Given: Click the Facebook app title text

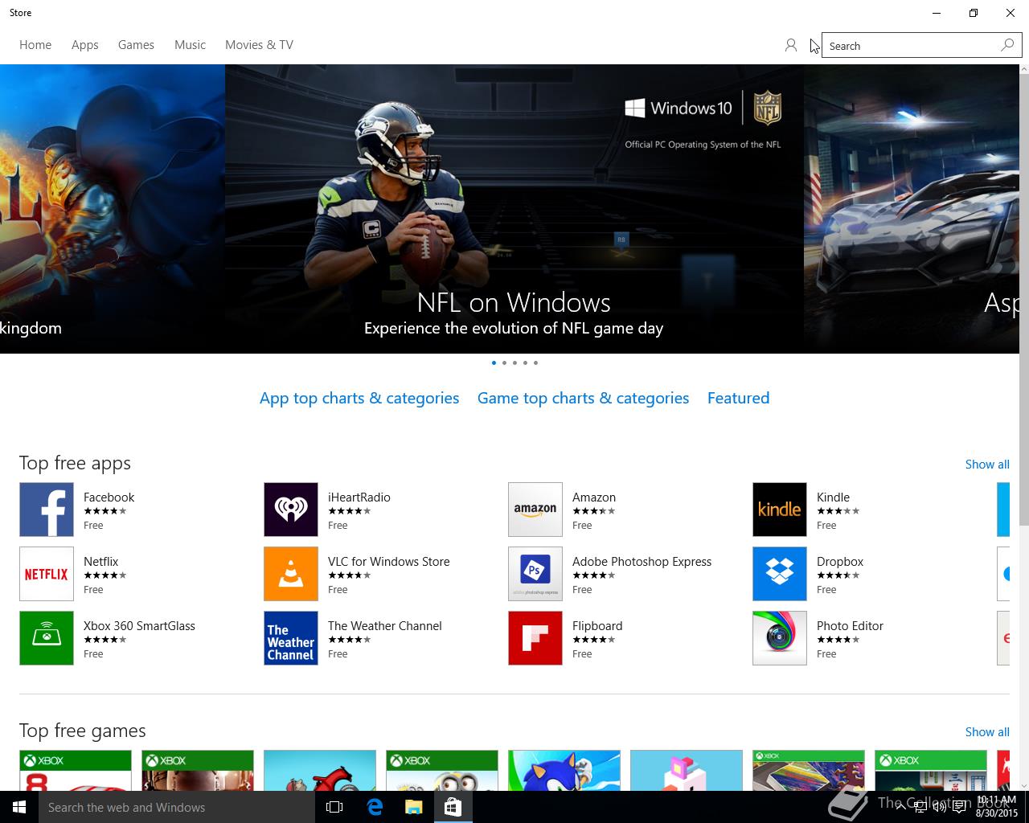Looking at the screenshot, I should (109, 497).
